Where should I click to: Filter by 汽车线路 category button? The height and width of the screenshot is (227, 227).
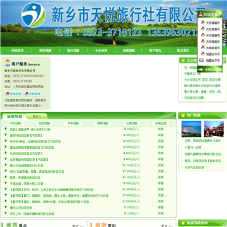tap(15, 124)
